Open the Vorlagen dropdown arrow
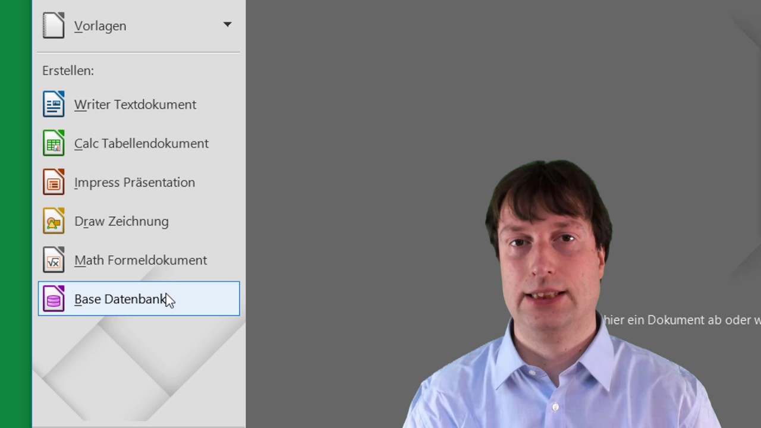The width and height of the screenshot is (761, 428). pos(227,24)
